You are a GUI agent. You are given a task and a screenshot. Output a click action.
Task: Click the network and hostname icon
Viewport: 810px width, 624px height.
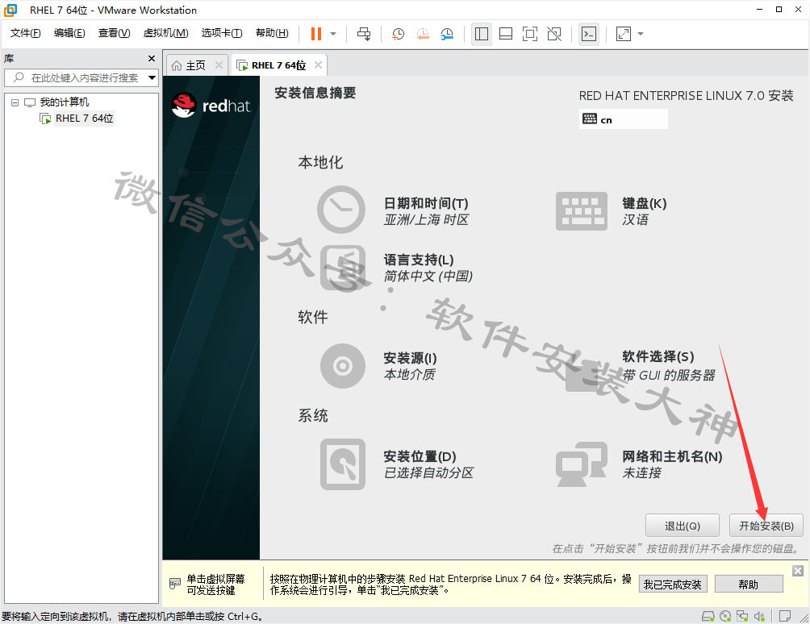581,464
